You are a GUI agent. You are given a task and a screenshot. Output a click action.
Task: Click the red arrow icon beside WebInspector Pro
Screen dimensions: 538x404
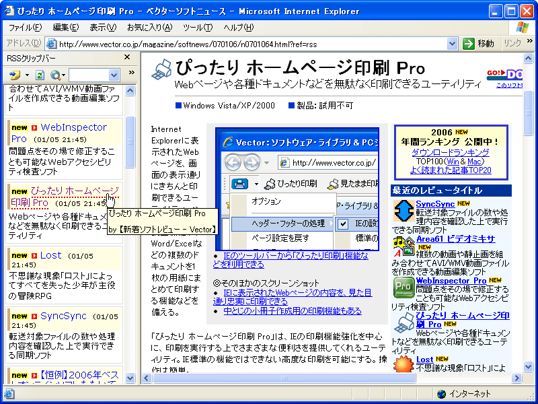pyautogui.click(x=34, y=128)
